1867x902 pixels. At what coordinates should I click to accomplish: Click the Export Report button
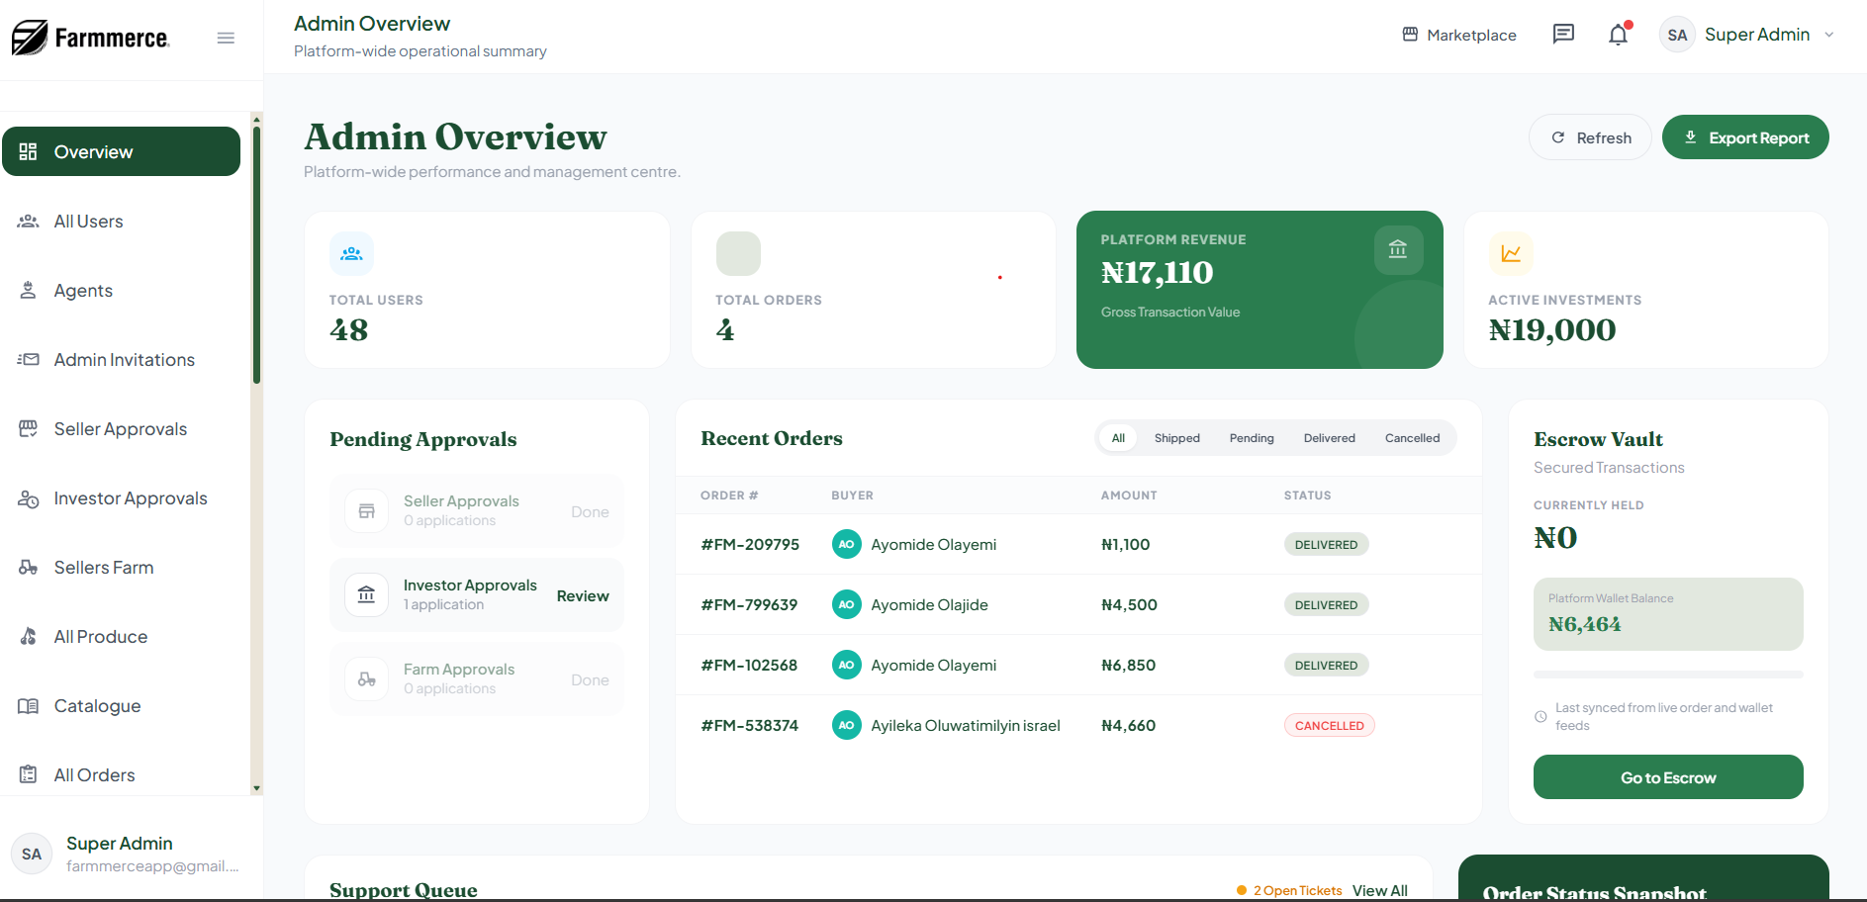pyautogui.click(x=1745, y=137)
